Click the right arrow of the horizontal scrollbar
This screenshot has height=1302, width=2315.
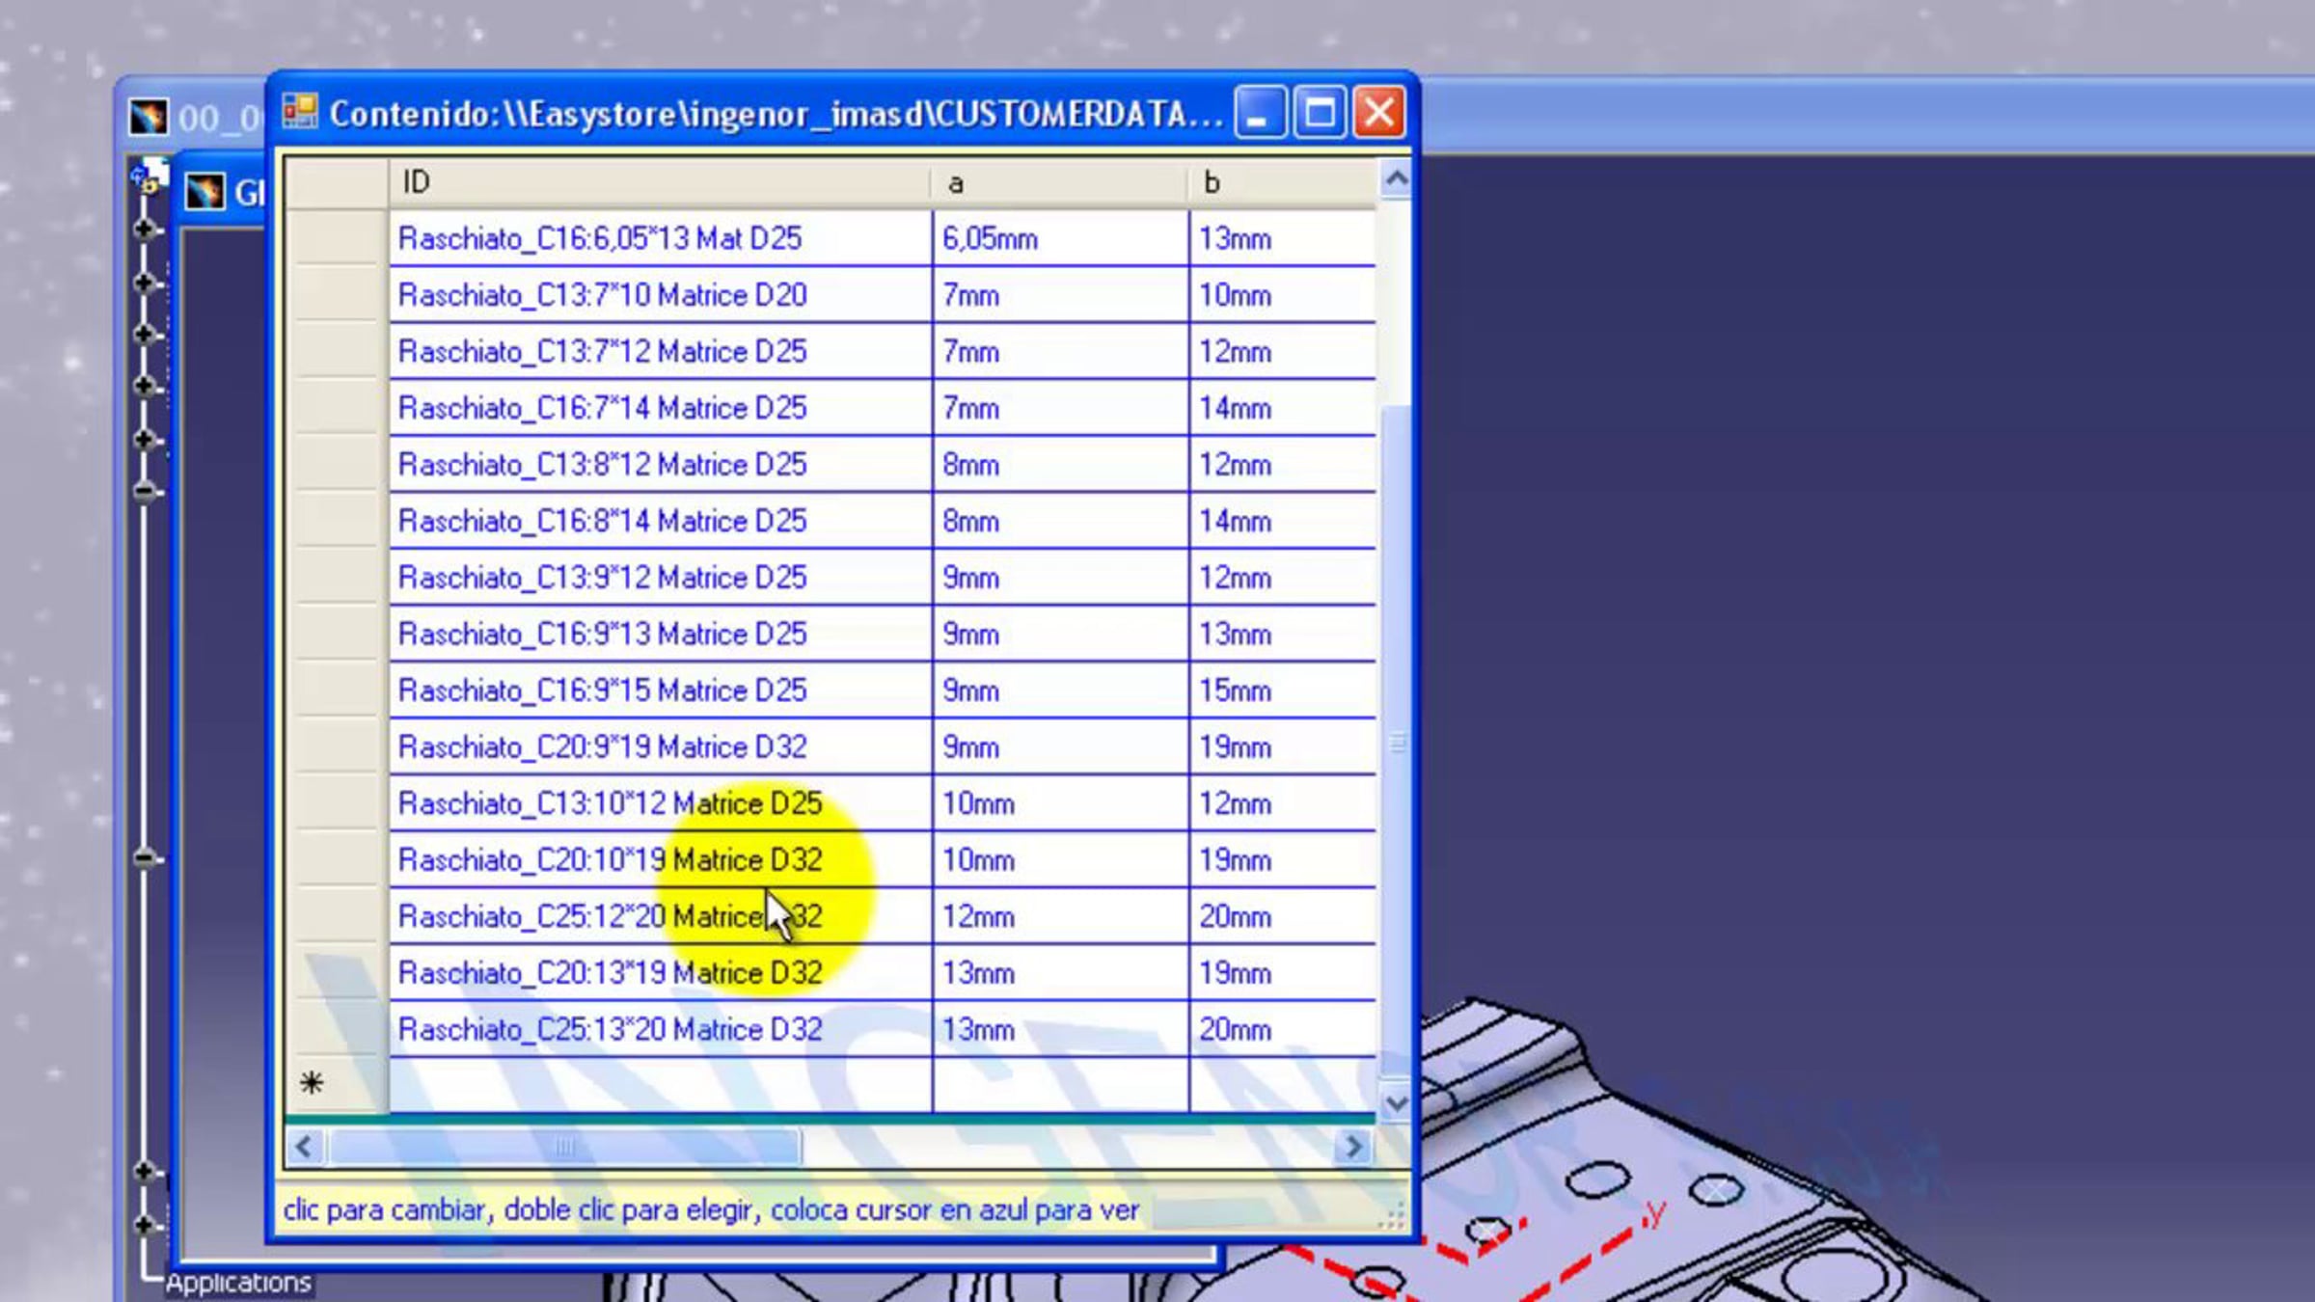pos(1352,1146)
